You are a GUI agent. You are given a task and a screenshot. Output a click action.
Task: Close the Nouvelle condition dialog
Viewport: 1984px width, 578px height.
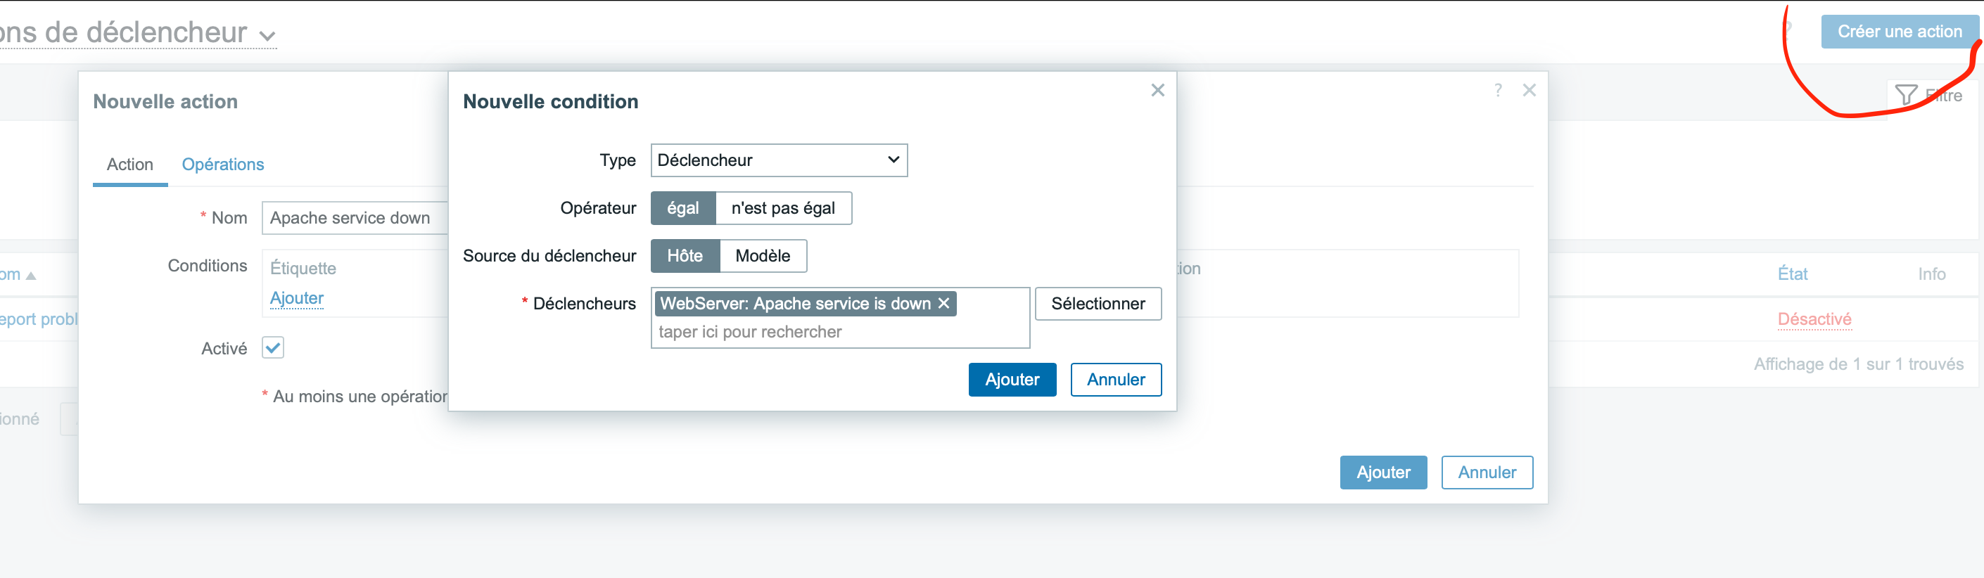1157,91
